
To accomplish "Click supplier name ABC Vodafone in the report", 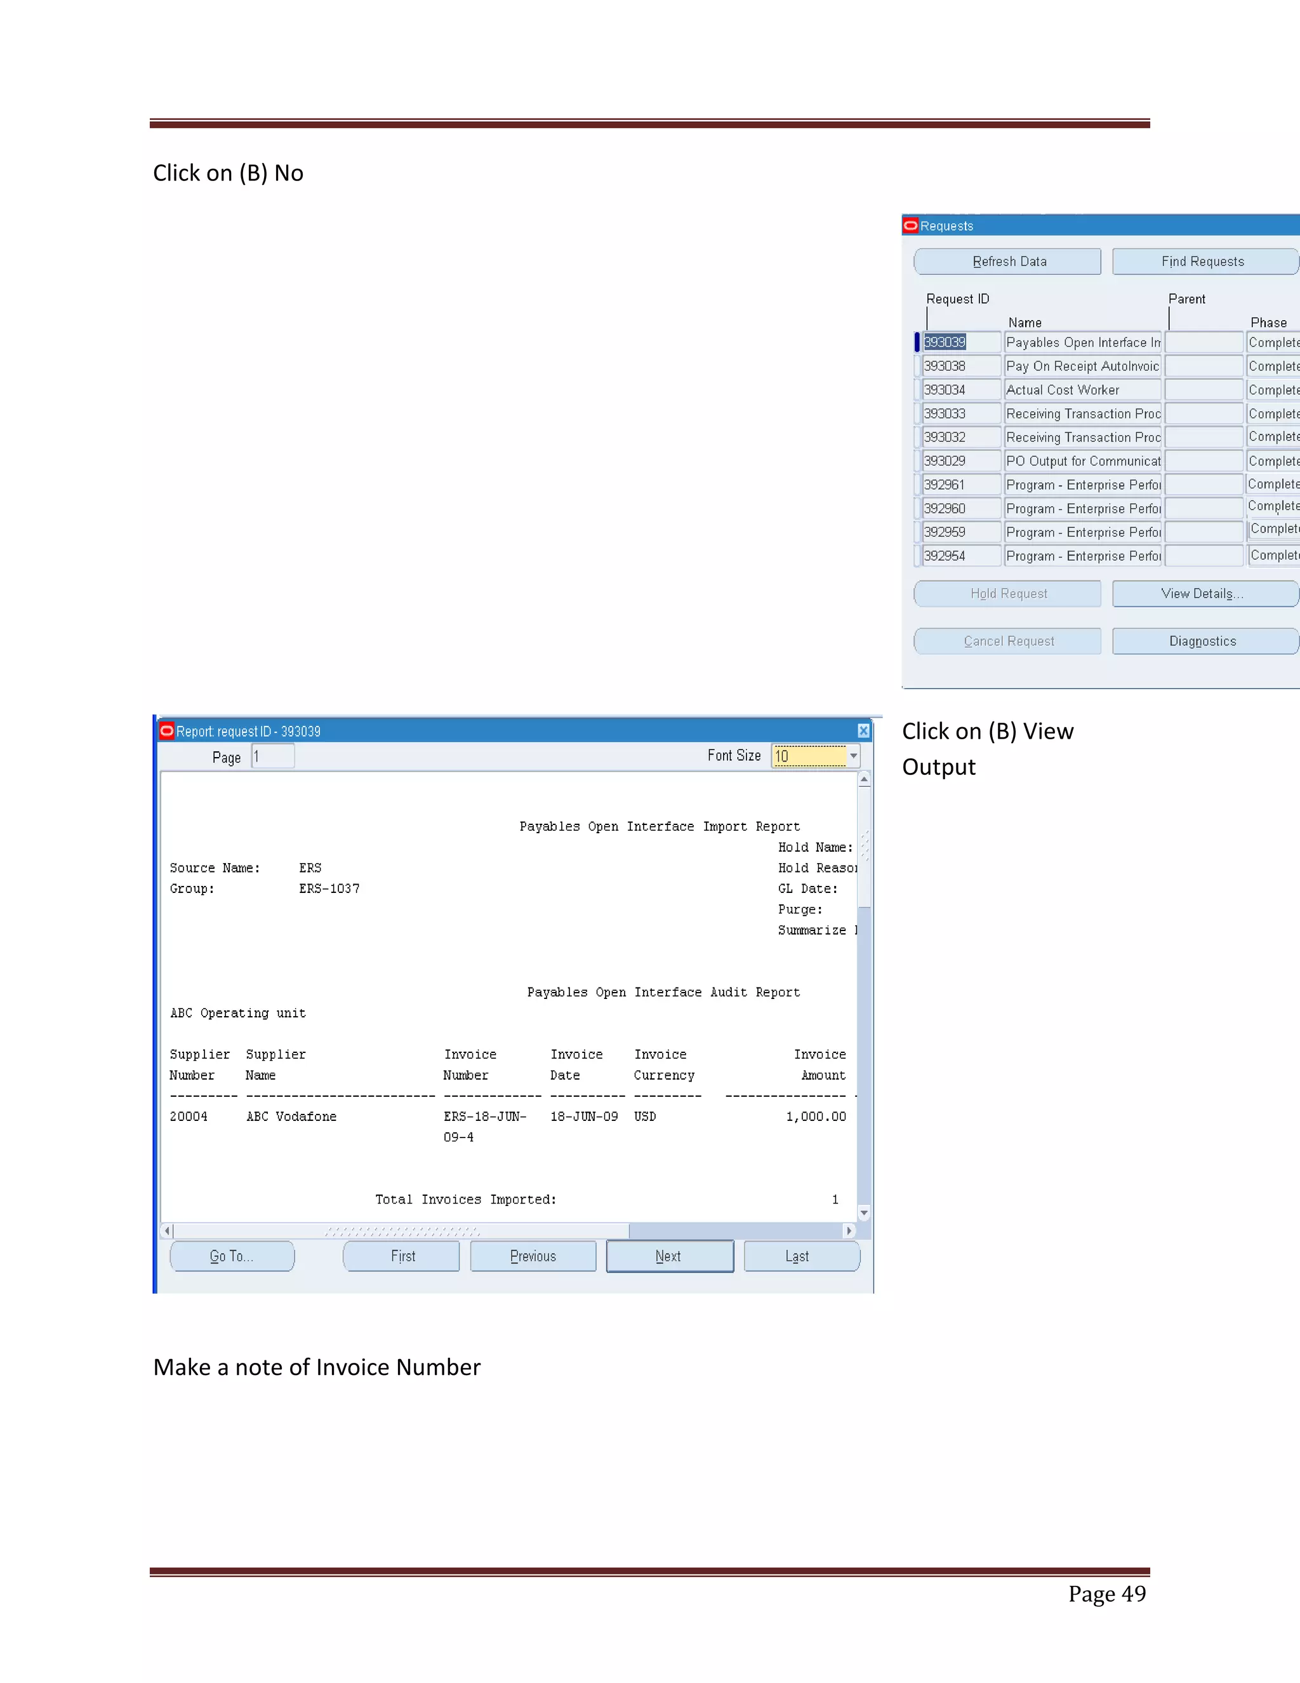I will pyautogui.click(x=291, y=1116).
